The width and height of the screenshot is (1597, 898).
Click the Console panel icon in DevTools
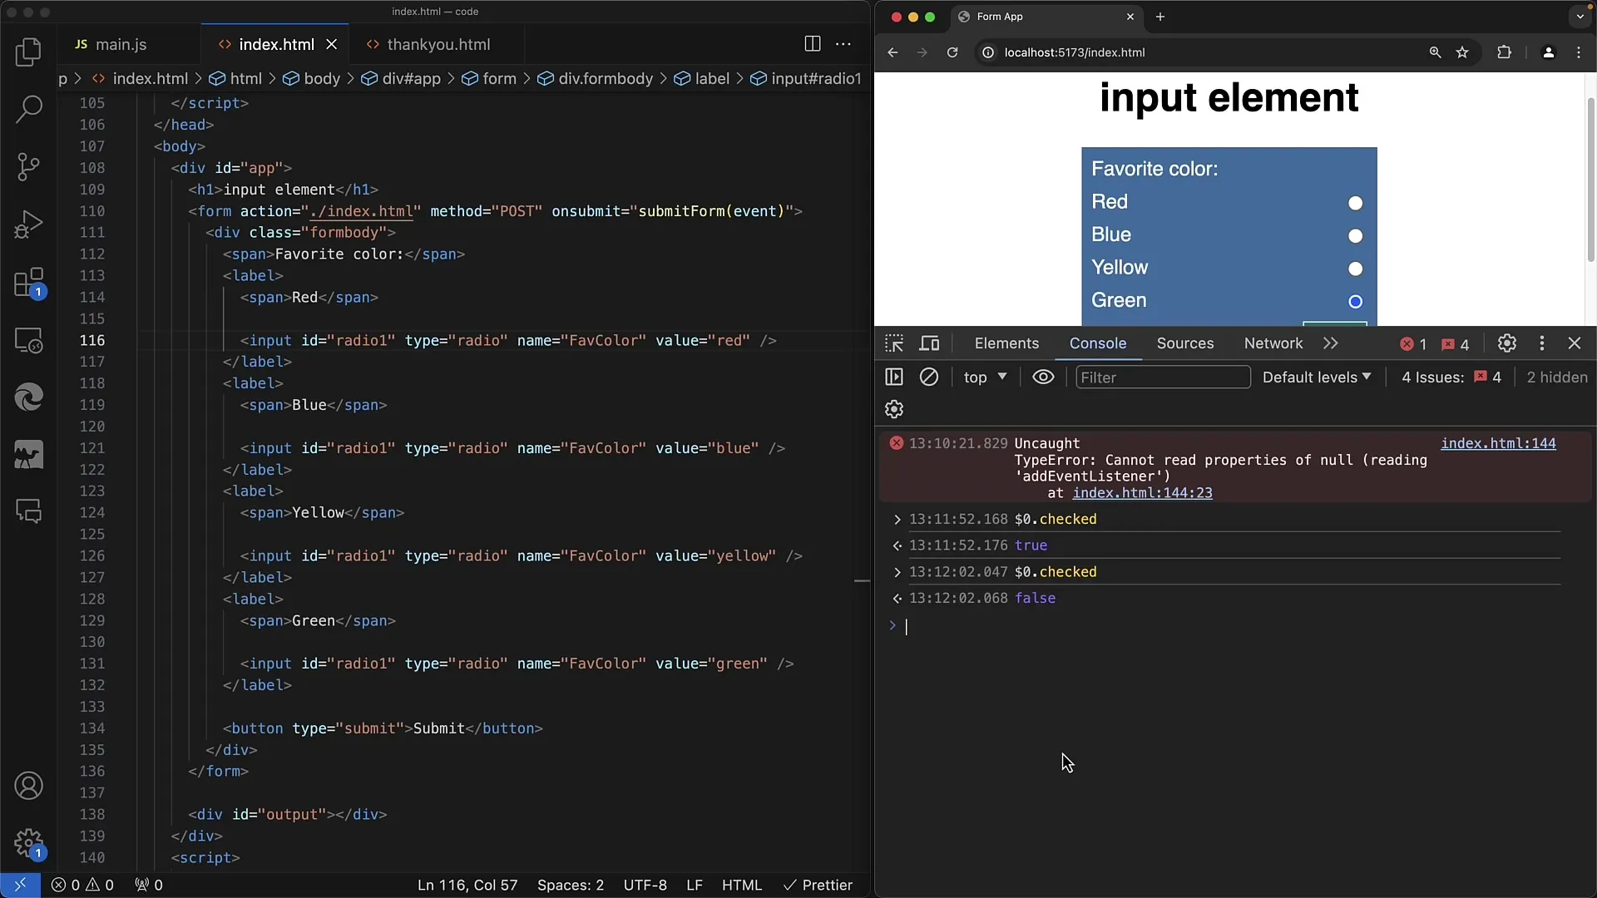coord(1097,343)
